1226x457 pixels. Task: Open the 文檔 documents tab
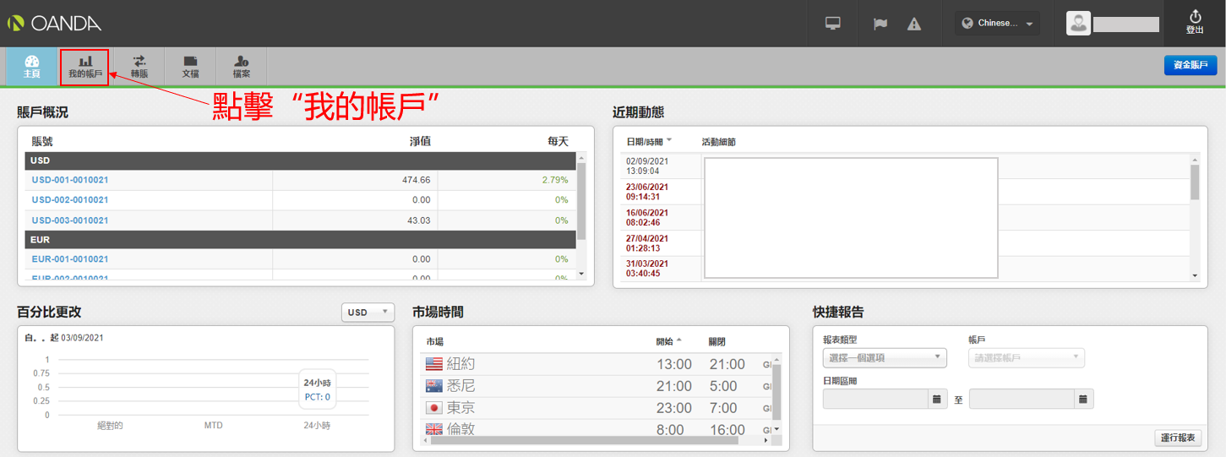pos(190,67)
